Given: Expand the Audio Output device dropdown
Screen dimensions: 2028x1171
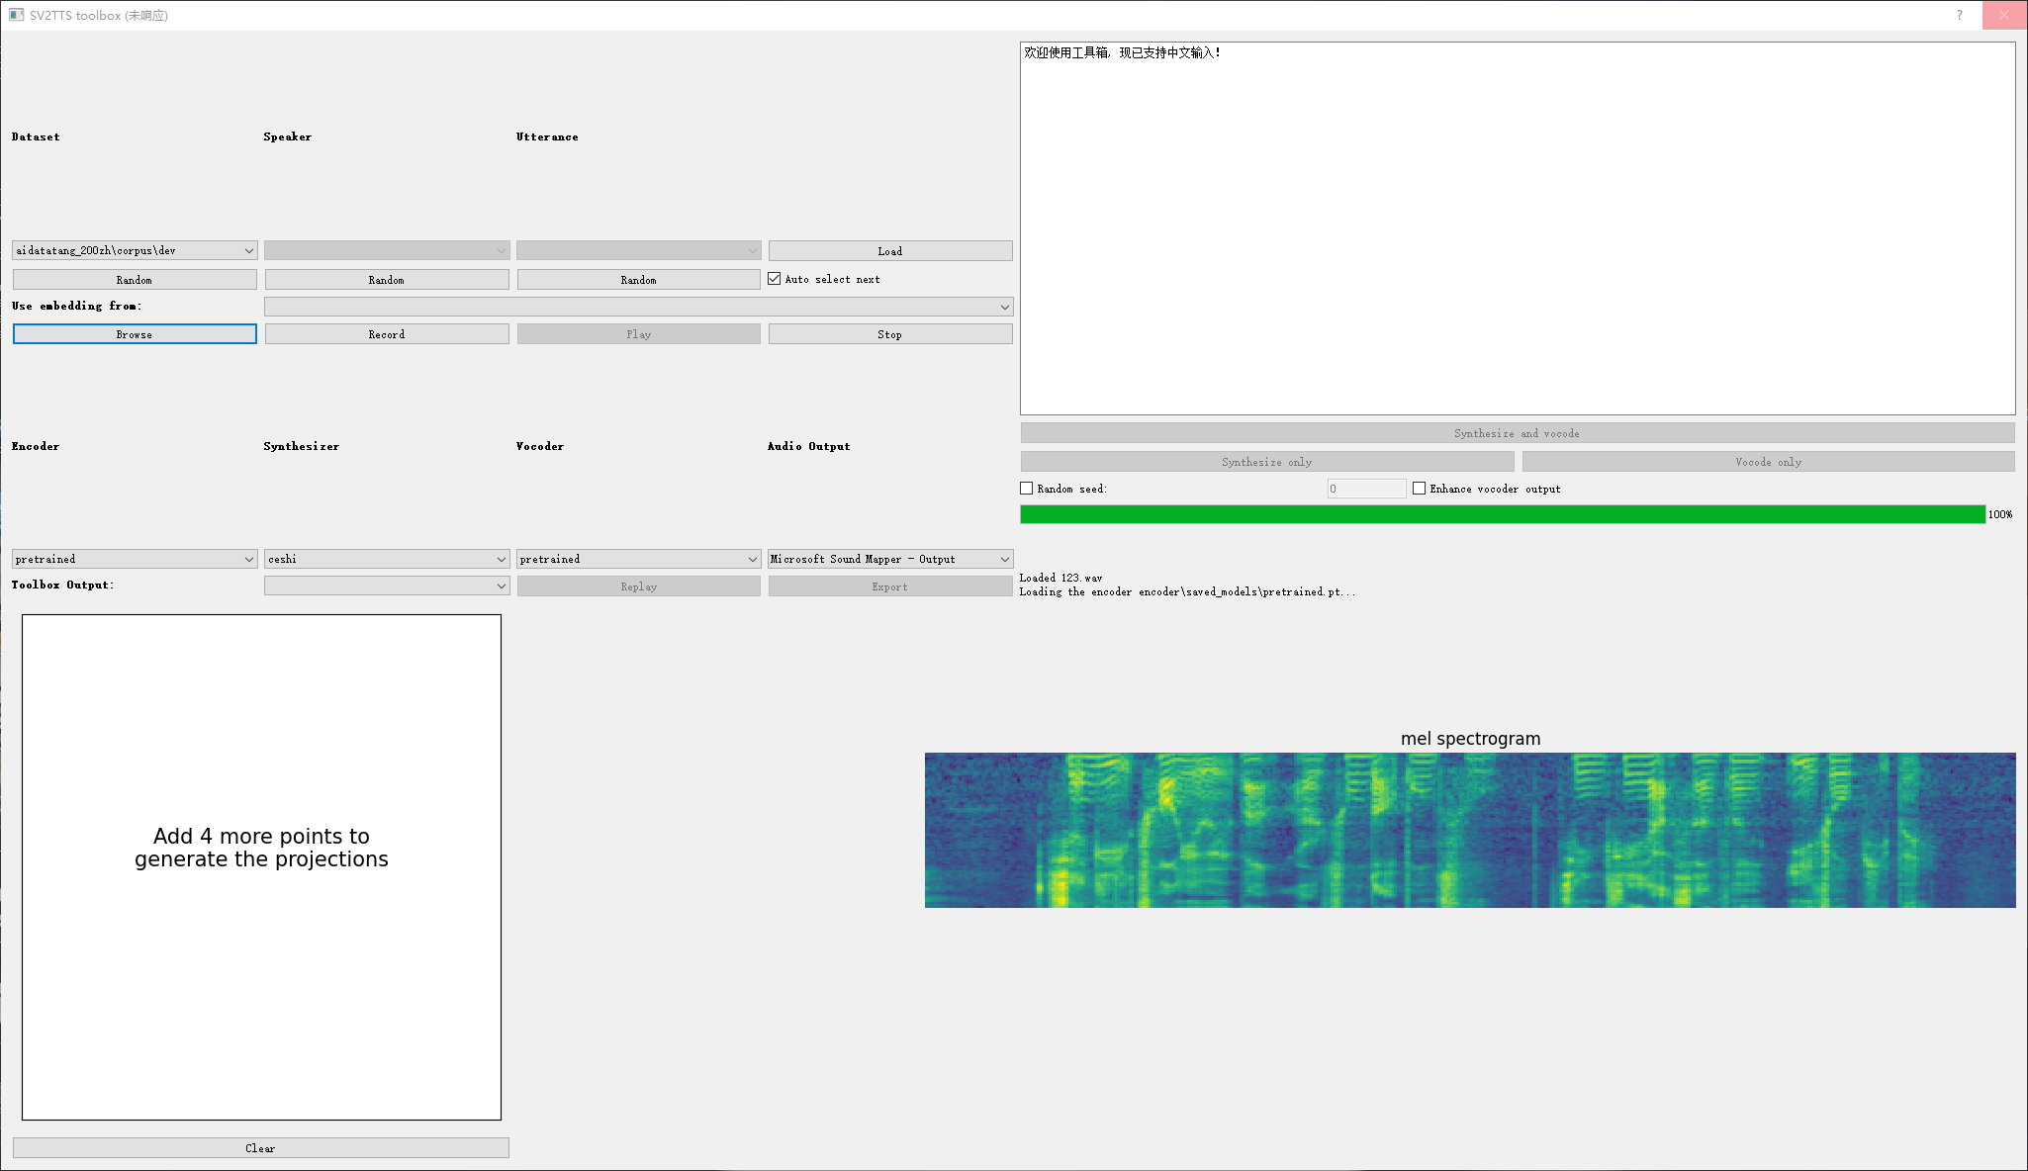Looking at the screenshot, I should coord(889,558).
